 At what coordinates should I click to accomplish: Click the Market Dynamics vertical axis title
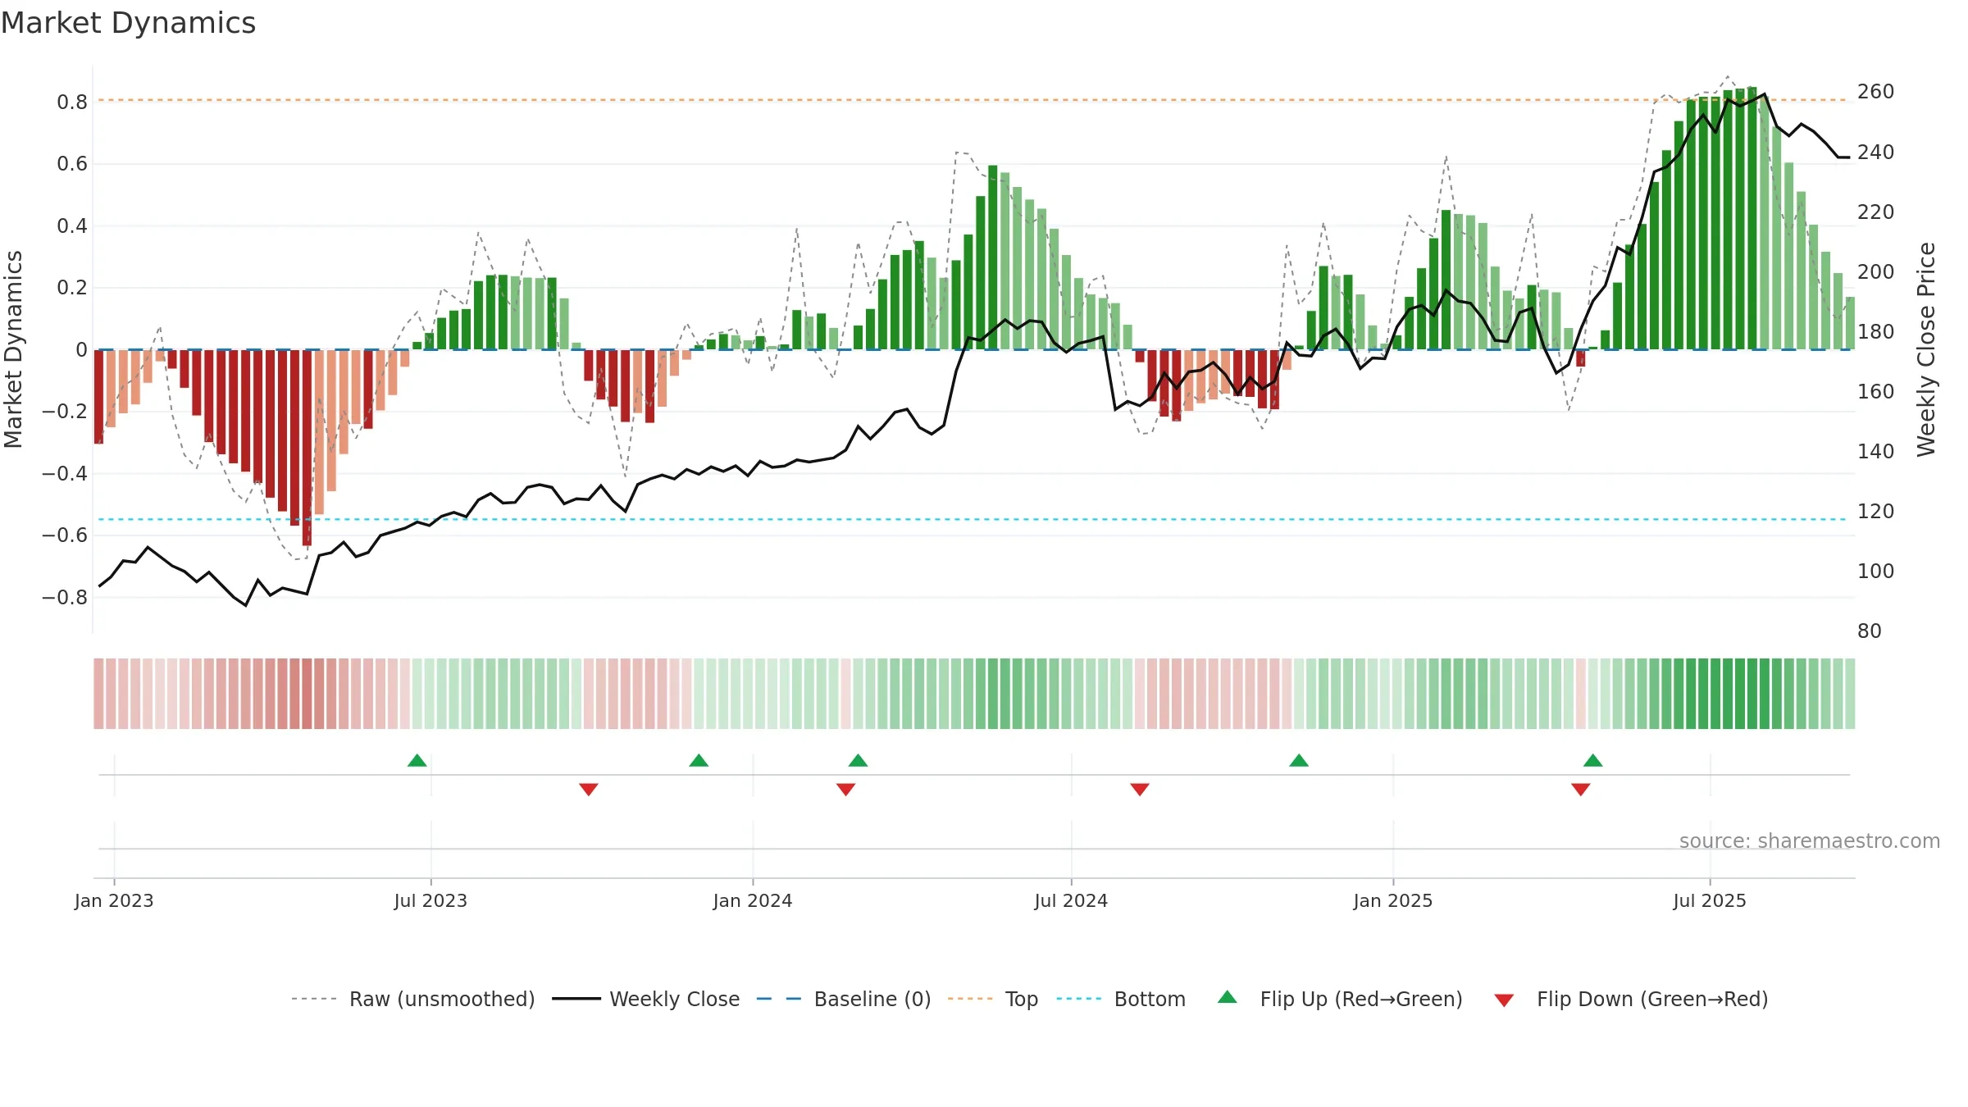(13, 349)
